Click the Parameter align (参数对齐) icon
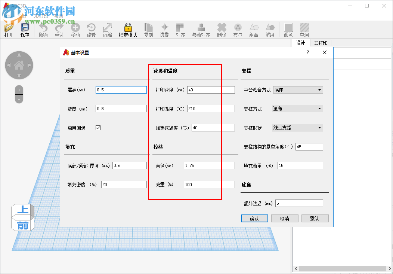 (x=201, y=30)
